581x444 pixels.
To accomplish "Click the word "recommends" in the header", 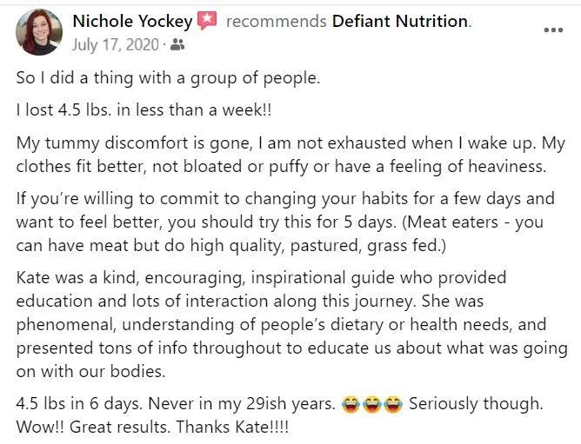I will [x=276, y=21].
